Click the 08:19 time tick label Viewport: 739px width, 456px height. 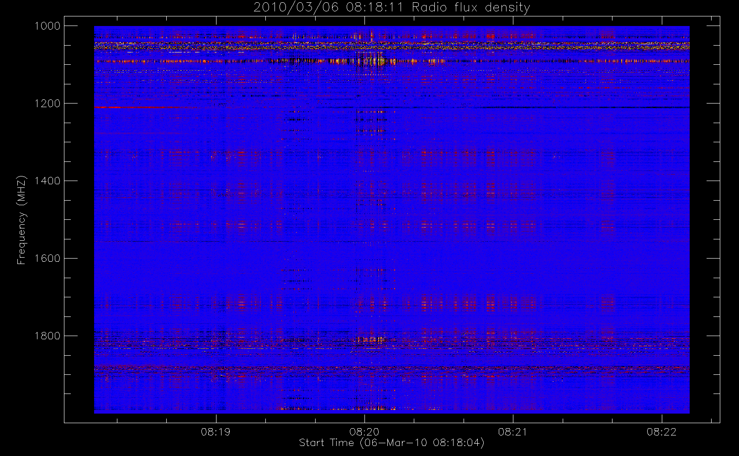pyautogui.click(x=216, y=432)
